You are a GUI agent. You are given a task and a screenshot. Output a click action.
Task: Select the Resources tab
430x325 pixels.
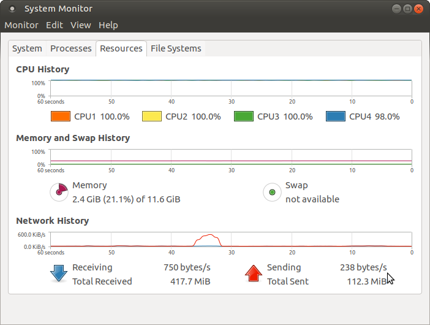point(121,48)
